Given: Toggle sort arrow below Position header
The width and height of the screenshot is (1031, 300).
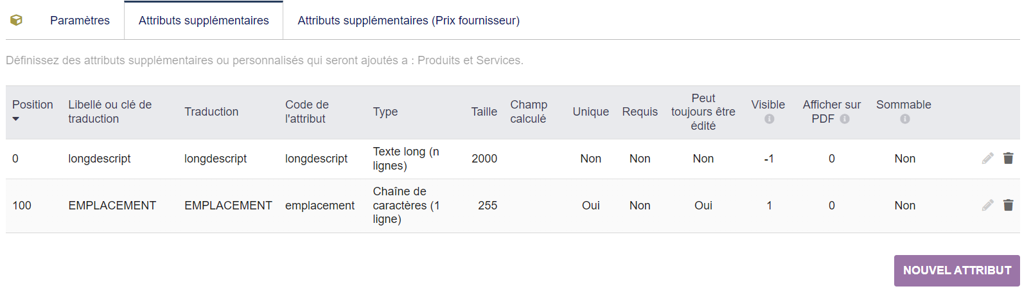Looking at the screenshot, I should click(16, 119).
